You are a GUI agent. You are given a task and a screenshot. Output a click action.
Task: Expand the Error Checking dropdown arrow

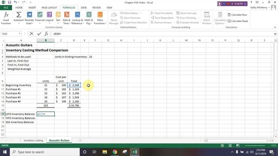tap(198, 18)
